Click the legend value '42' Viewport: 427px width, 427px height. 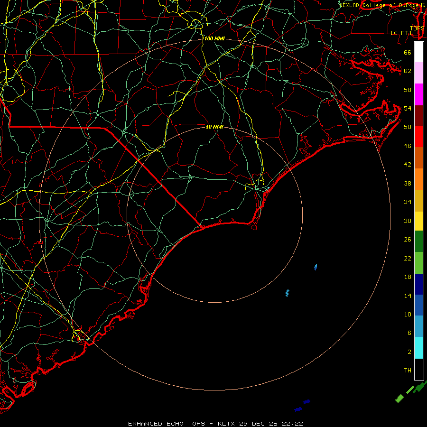[408, 165]
